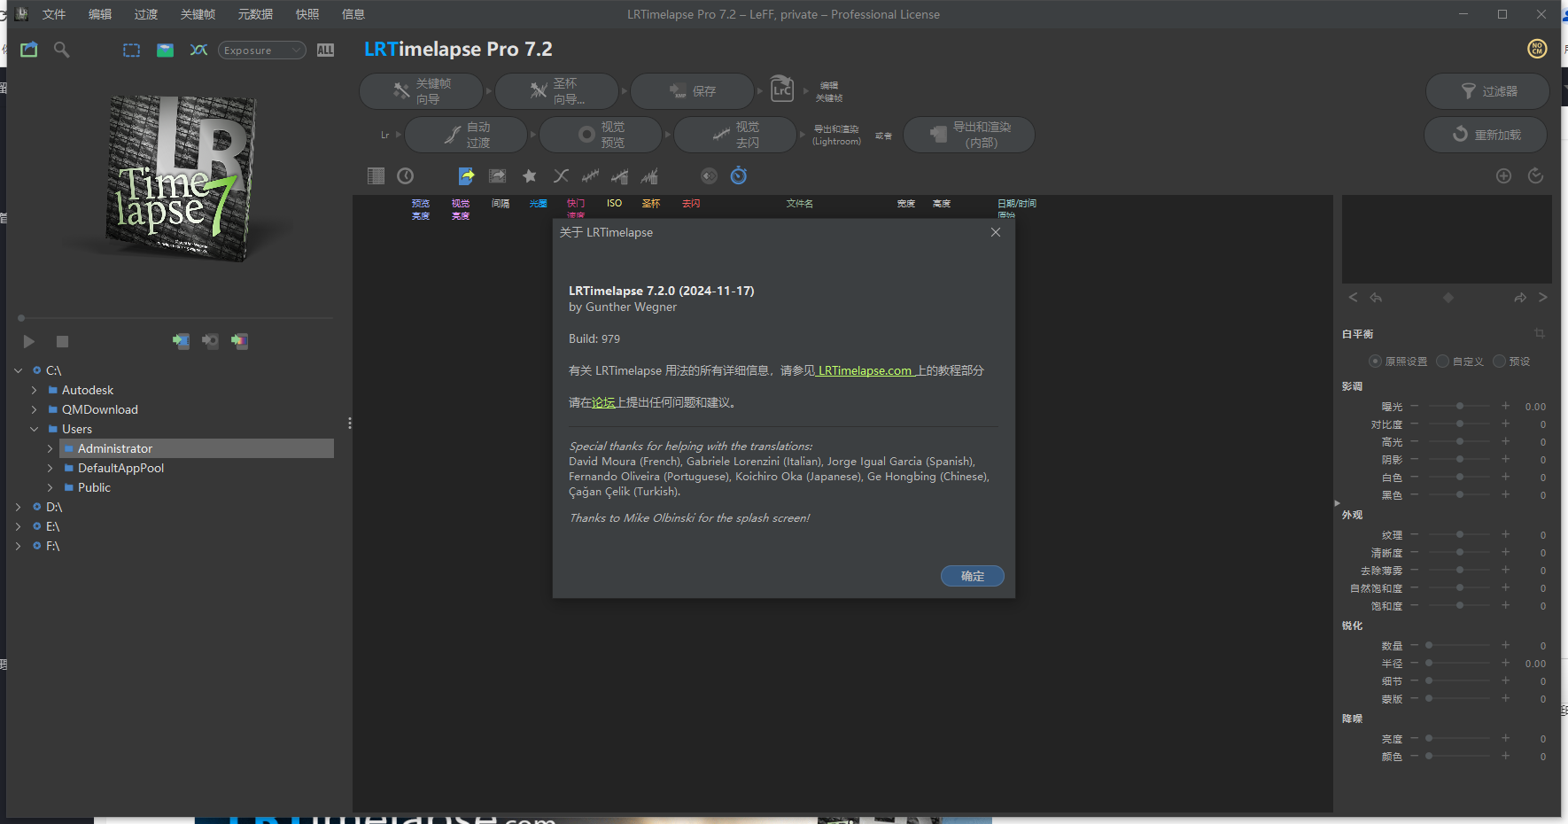Expand the D:\ drive node

(x=19, y=507)
